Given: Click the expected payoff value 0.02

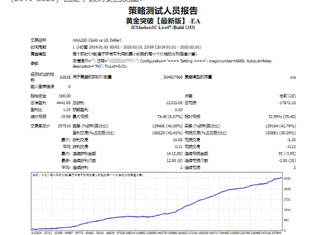Looking at the screenshot, I should (179, 109).
